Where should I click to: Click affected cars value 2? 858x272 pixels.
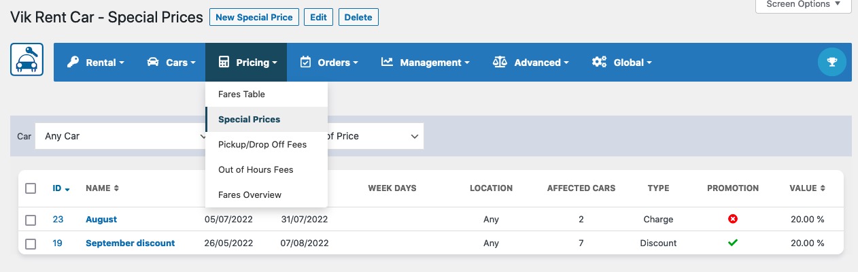click(581, 220)
